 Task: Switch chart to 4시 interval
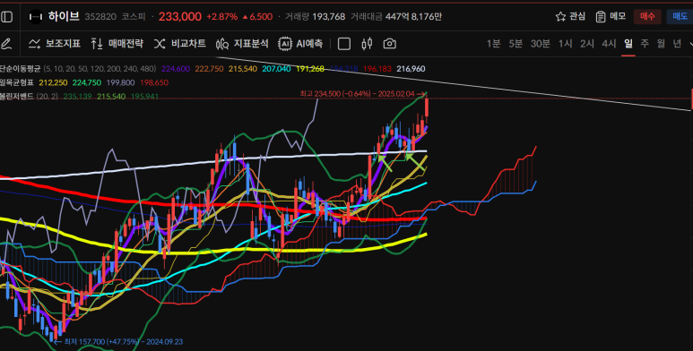coord(609,44)
